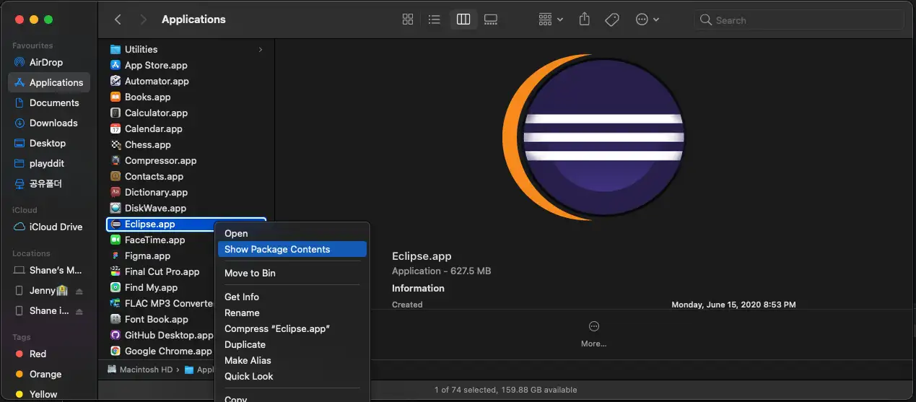Select the Font Book.app icon
Viewport: 916px width, 402px height.
coord(115,319)
